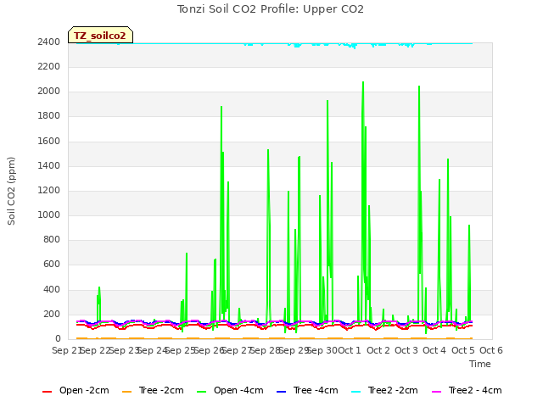Click the 'Oct 4' x-axis date label
The height and width of the screenshot is (407, 543).
[434, 350]
